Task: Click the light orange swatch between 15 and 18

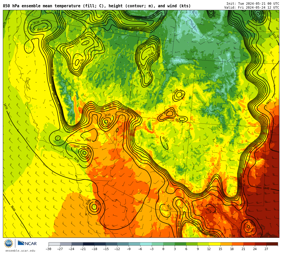Action: coord(226,244)
